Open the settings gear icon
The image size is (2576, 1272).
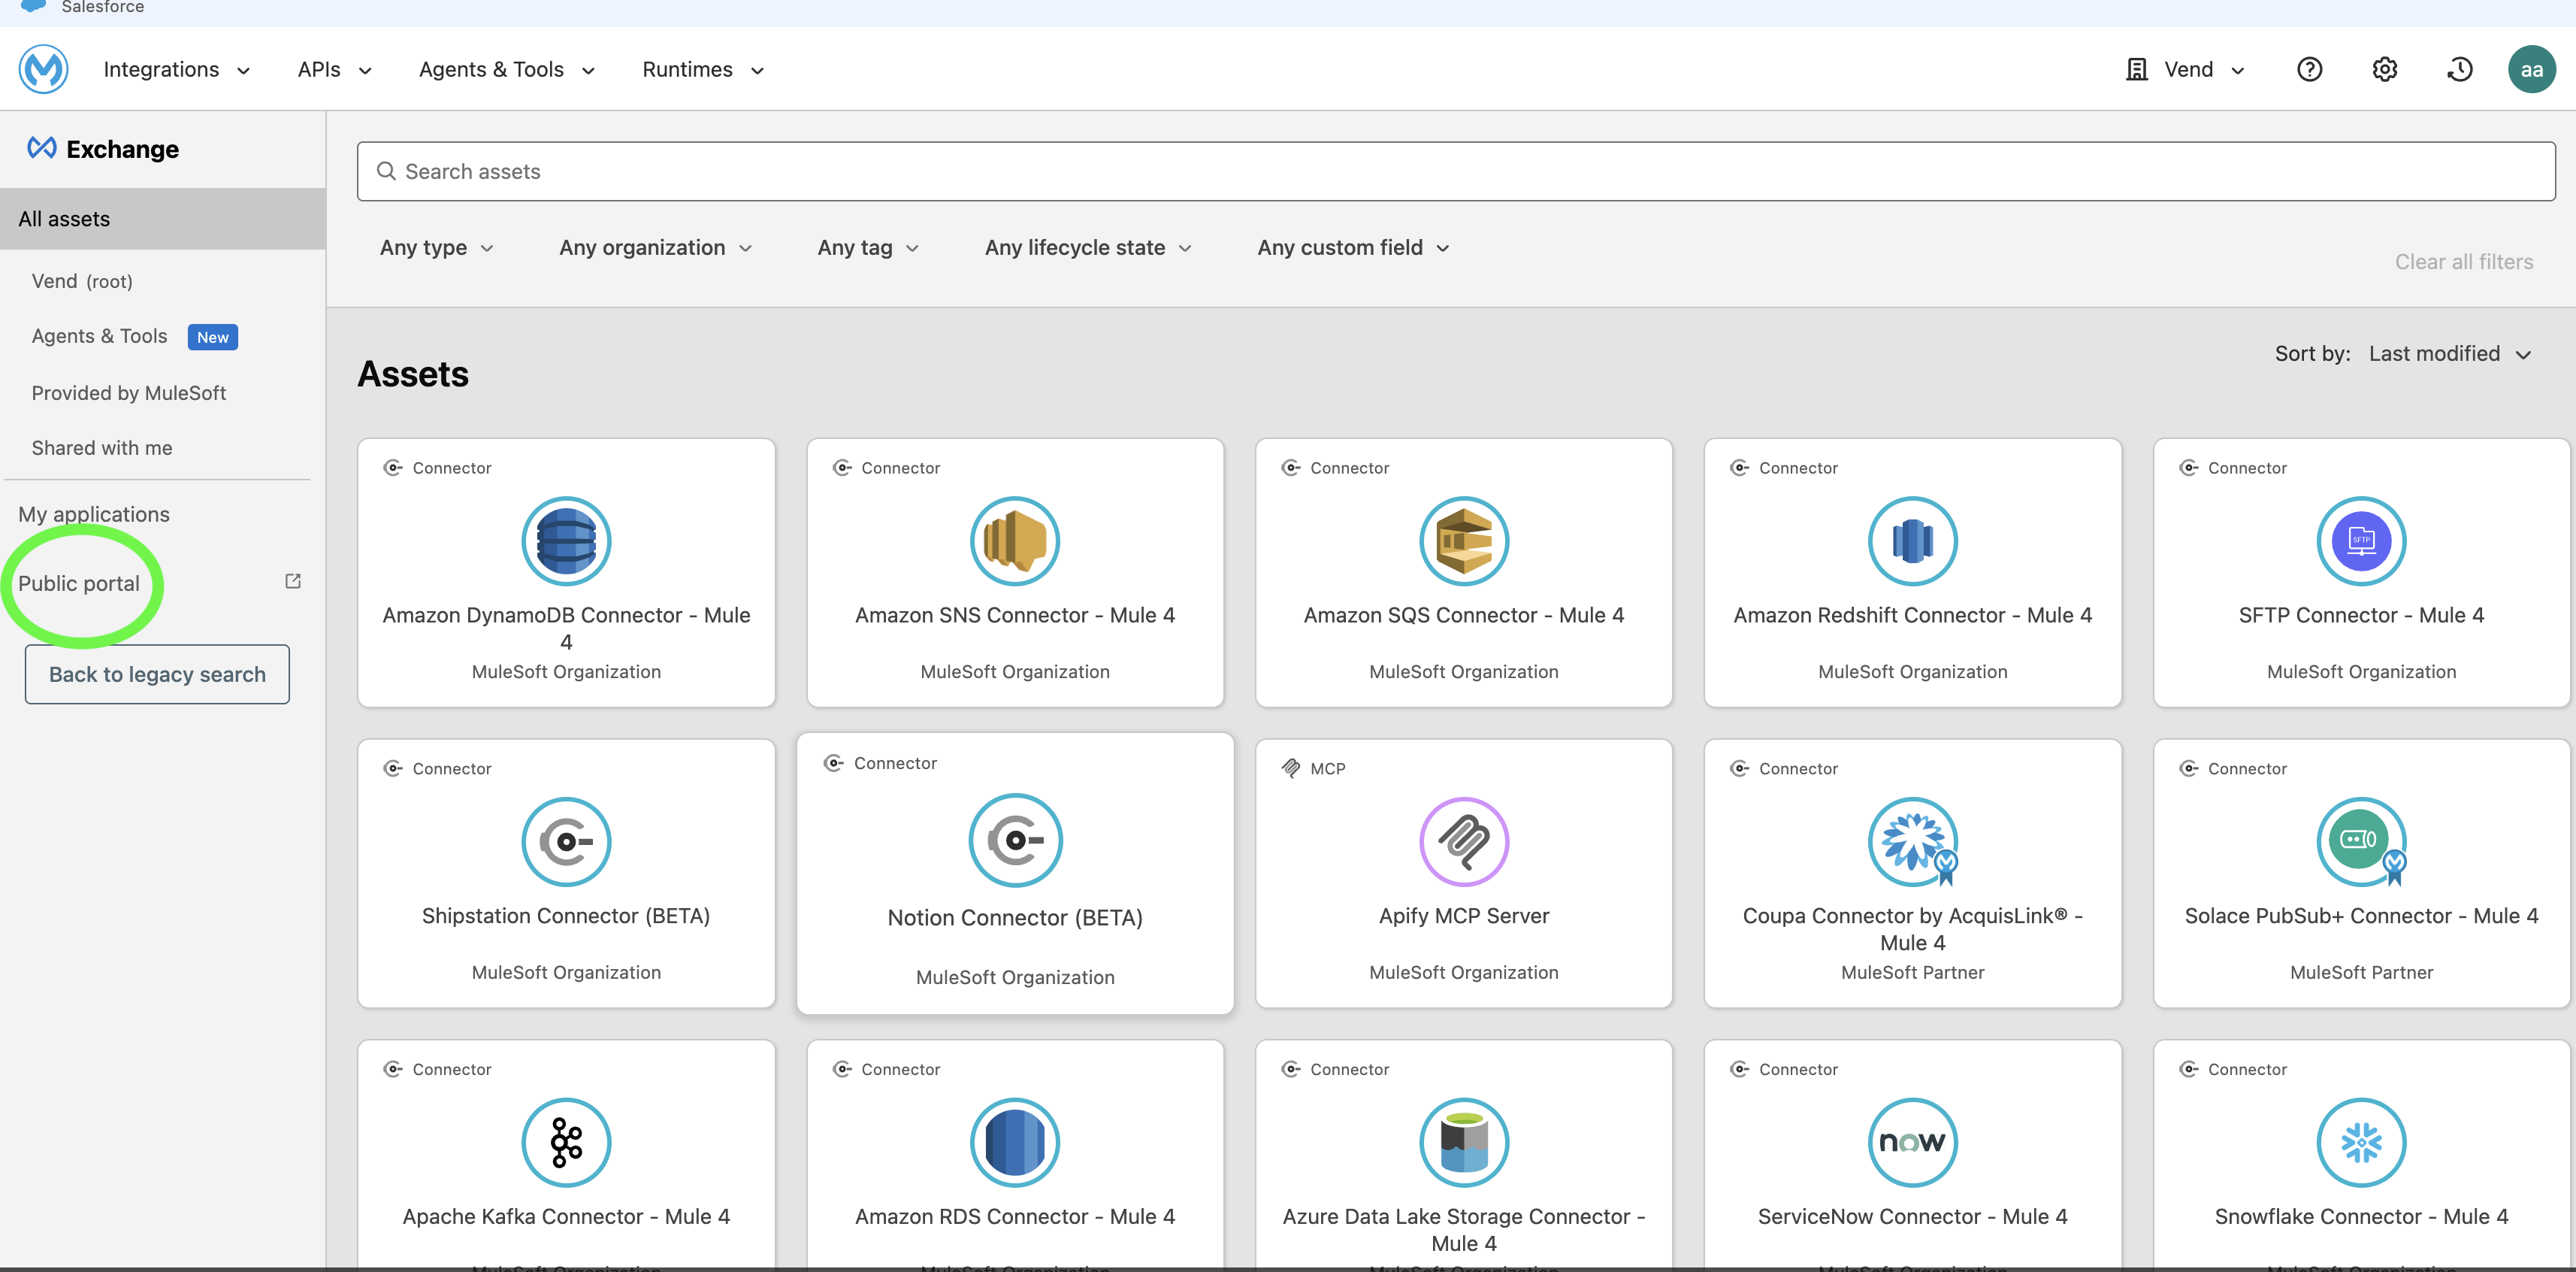(x=2384, y=69)
